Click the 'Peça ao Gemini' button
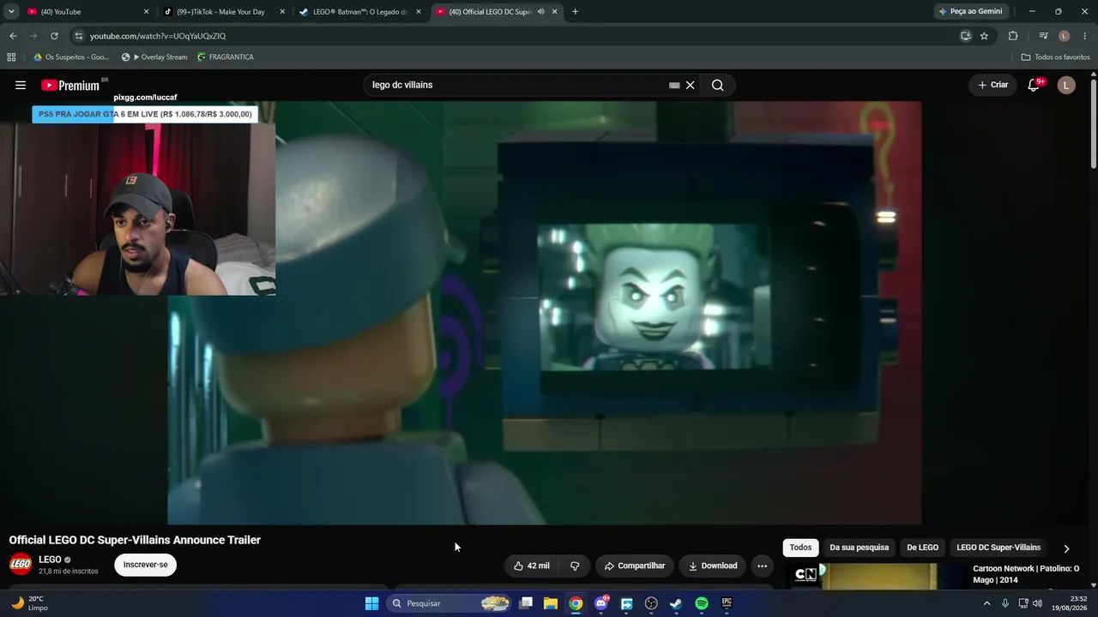The width and height of the screenshot is (1098, 617). click(970, 12)
